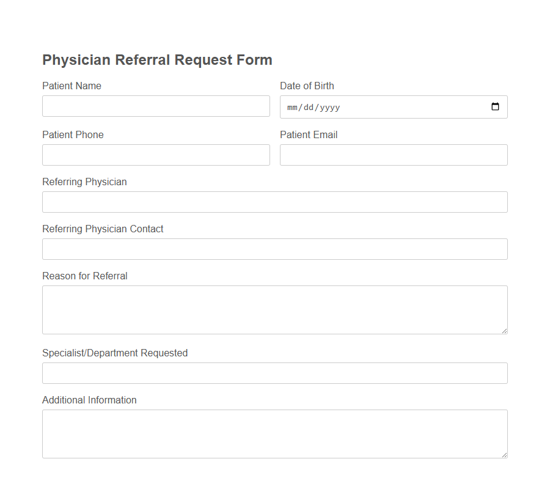
Task: Select the Referring Physician field
Action: click(274, 202)
